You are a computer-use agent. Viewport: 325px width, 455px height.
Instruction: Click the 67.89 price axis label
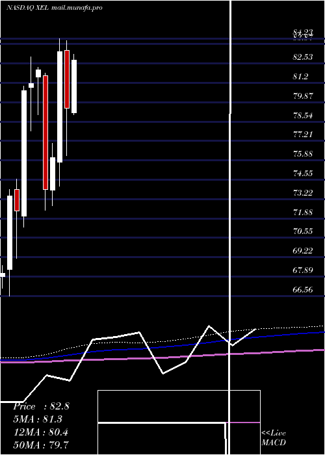click(x=303, y=270)
